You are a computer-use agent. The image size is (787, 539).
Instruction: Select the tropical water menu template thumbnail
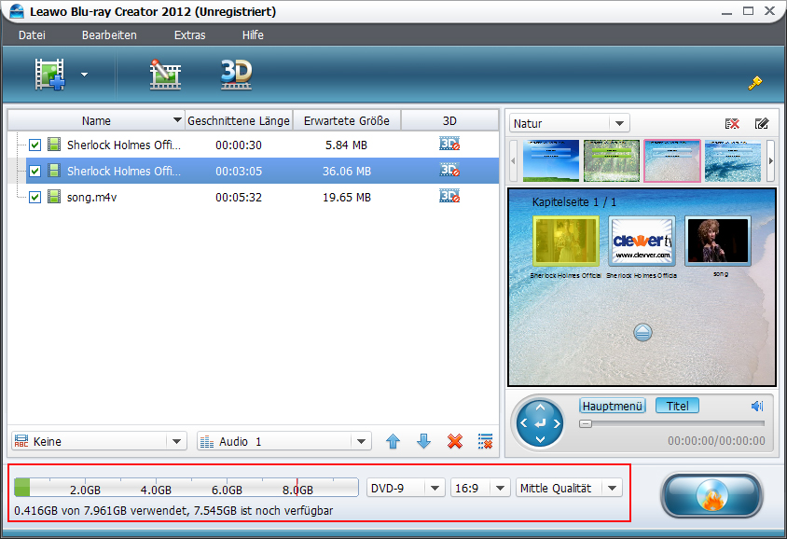point(733,160)
